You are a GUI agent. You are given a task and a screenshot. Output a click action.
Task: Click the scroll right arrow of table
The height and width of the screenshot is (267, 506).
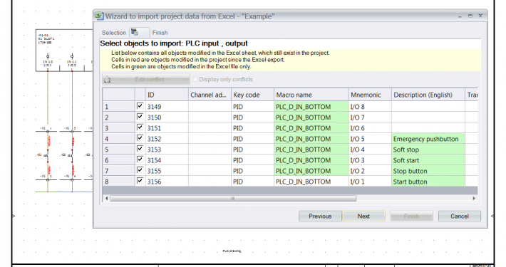(474, 199)
